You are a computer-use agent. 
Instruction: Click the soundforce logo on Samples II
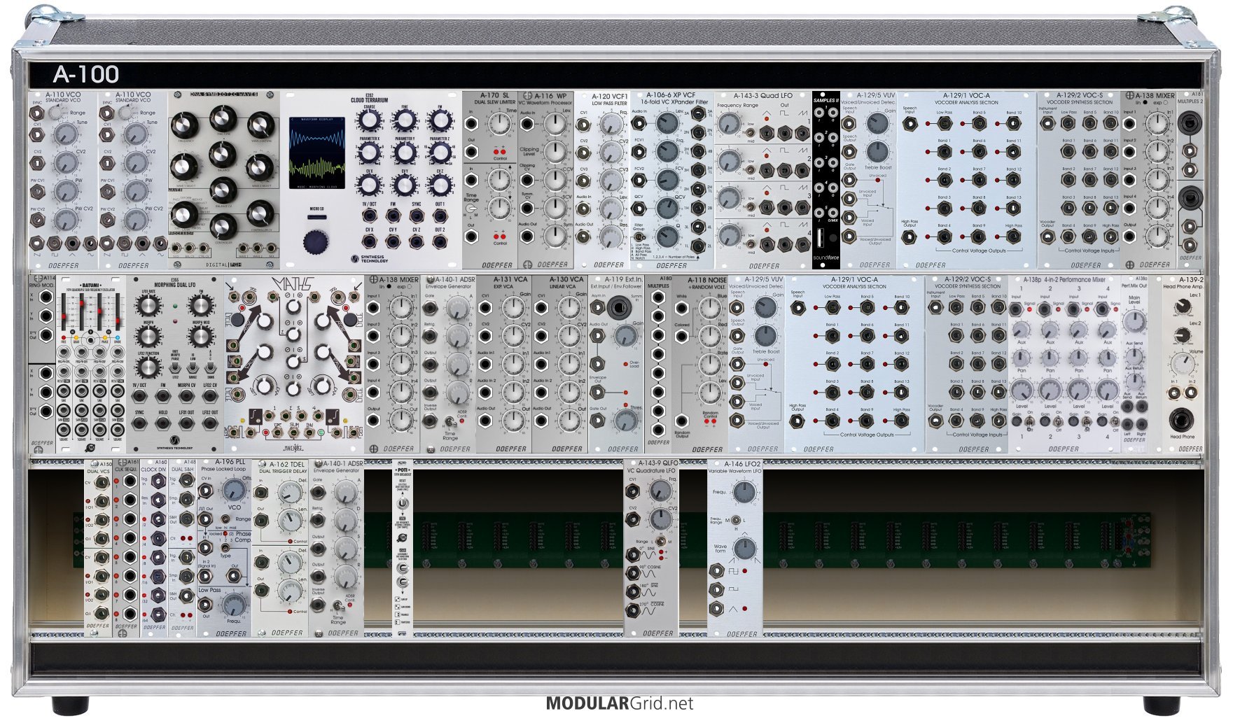tap(825, 258)
